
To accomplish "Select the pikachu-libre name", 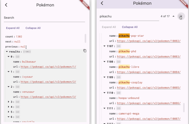I will click(x=129, y=67).
